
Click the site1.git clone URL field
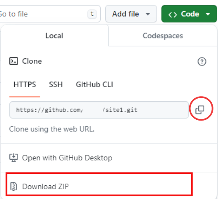pos(99,110)
